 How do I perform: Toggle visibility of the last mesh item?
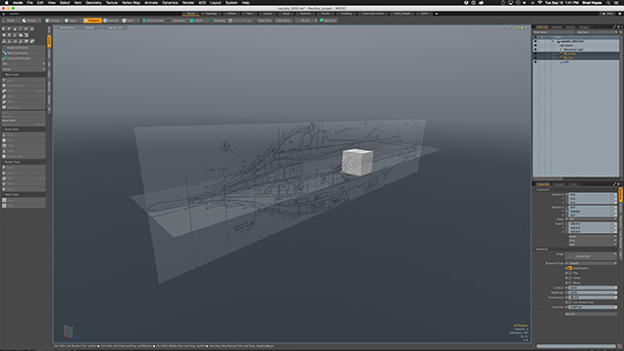(x=535, y=61)
